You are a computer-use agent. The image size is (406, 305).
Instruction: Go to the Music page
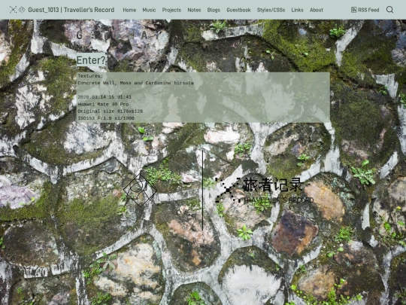[x=149, y=10]
